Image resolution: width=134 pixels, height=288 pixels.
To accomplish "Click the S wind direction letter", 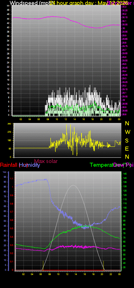I will click(x=127, y=140).
